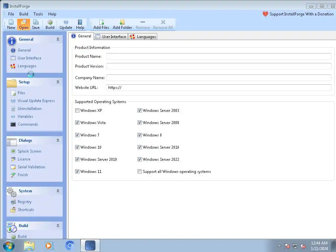Select General item in sidebar
The image size is (336, 252).
pyautogui.click(x=21, y=50)
